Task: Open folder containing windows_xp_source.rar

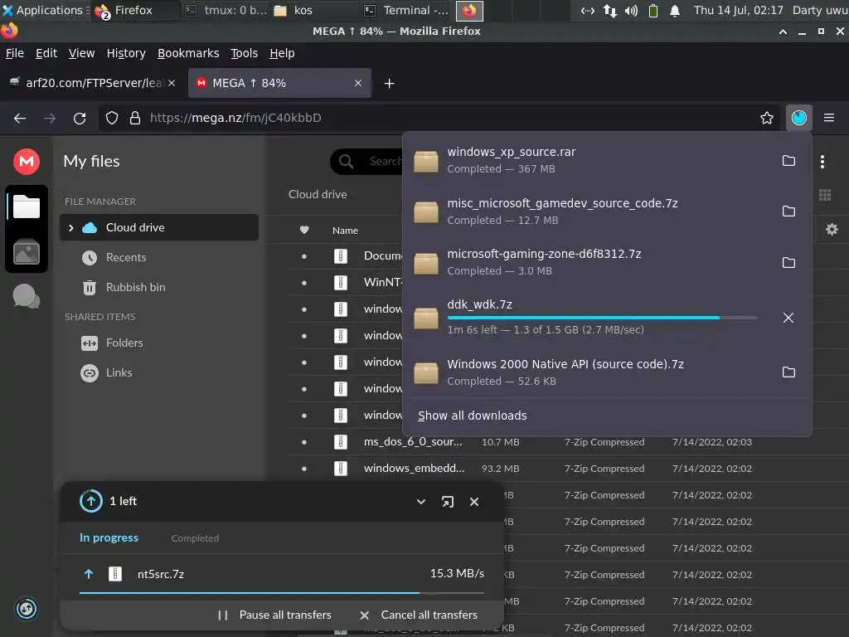Action: point(788,161)
